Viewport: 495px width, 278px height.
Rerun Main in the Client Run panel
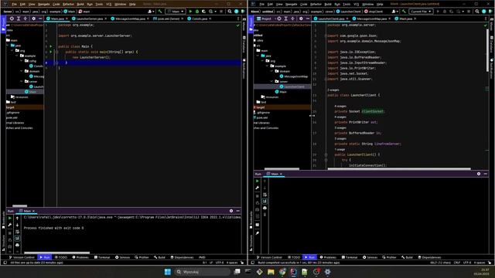coord(258,181)
